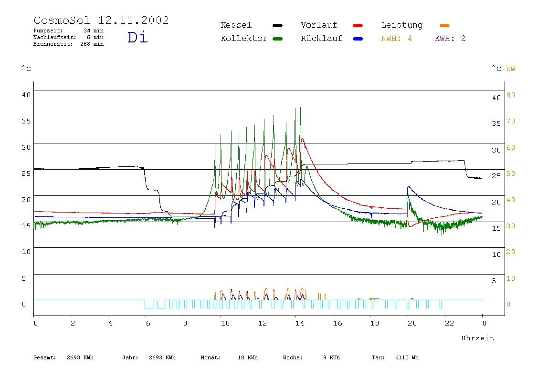Click the orange "KW" unit label
Screen dimensions: 548x387
[511, 69]
